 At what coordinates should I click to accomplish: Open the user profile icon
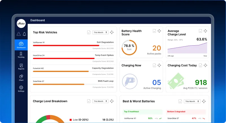(x=19, y=34)
